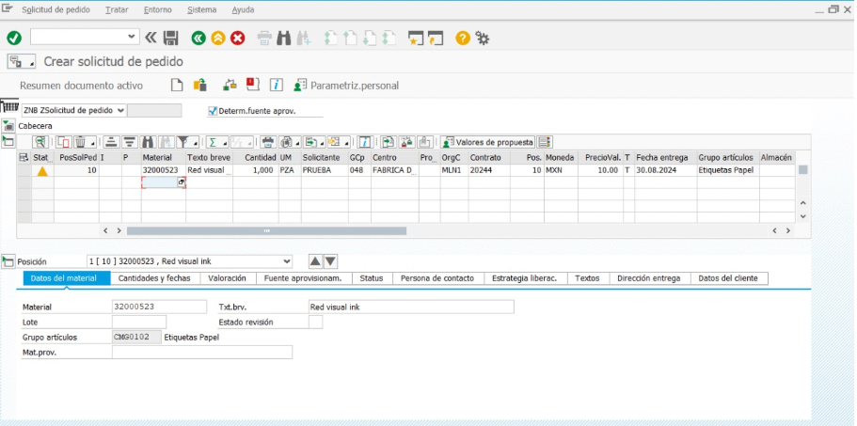This screenshot has width=857, height=426.
Task: Open the command field dropdown
Action: pyautogui.click(x=131, y=38)
